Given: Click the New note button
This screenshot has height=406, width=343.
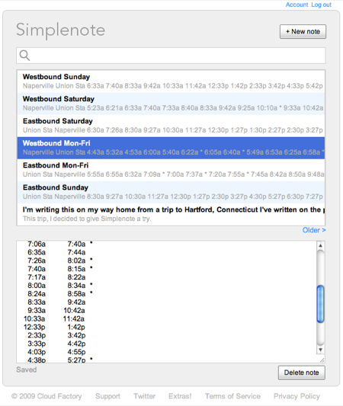Looking at the screenshot, I should [x=303, y=31].
